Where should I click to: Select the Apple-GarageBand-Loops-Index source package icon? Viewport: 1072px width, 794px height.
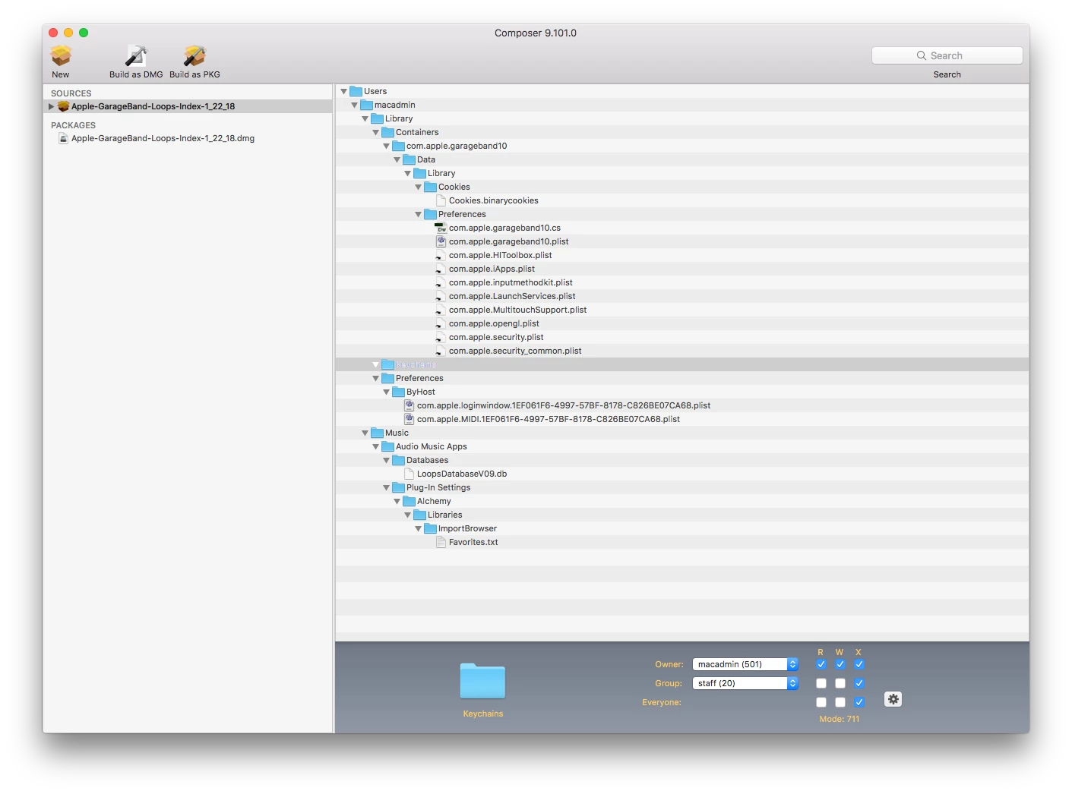(x=64, y=106)
